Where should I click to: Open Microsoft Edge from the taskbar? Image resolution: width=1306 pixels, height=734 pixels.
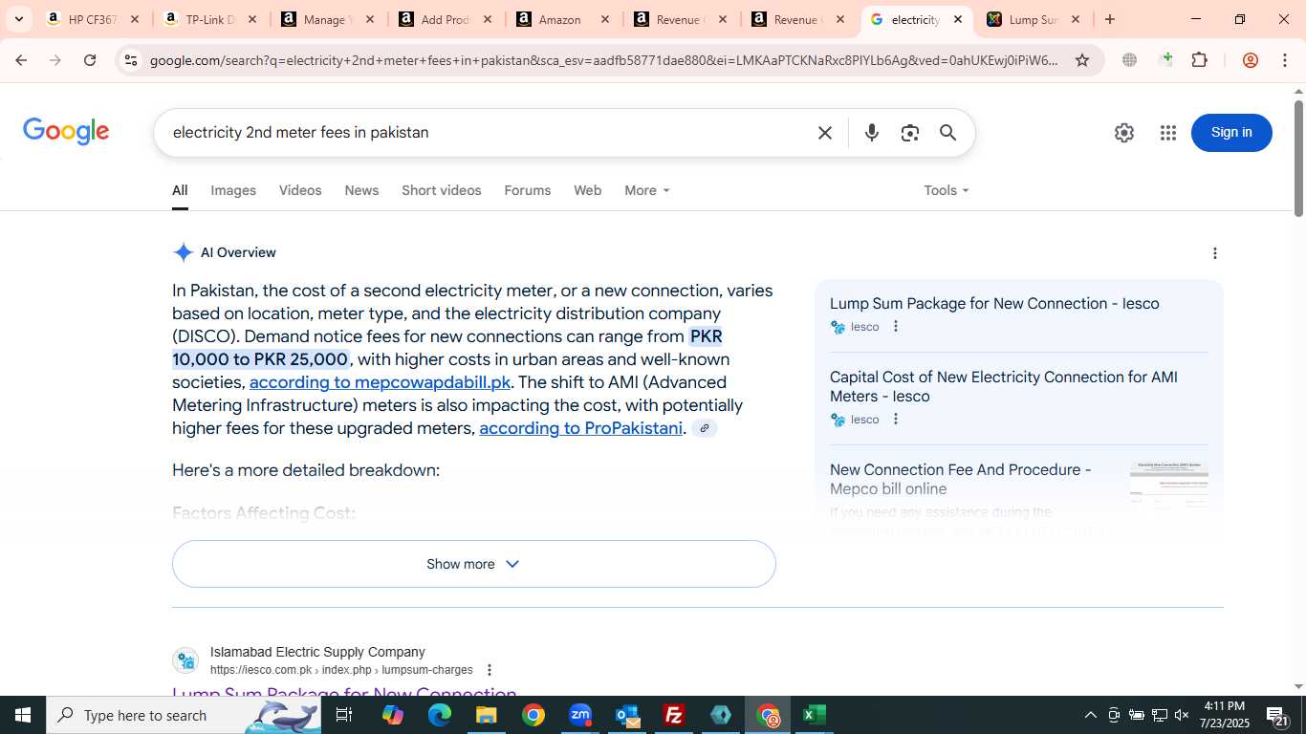click(439, 715)
